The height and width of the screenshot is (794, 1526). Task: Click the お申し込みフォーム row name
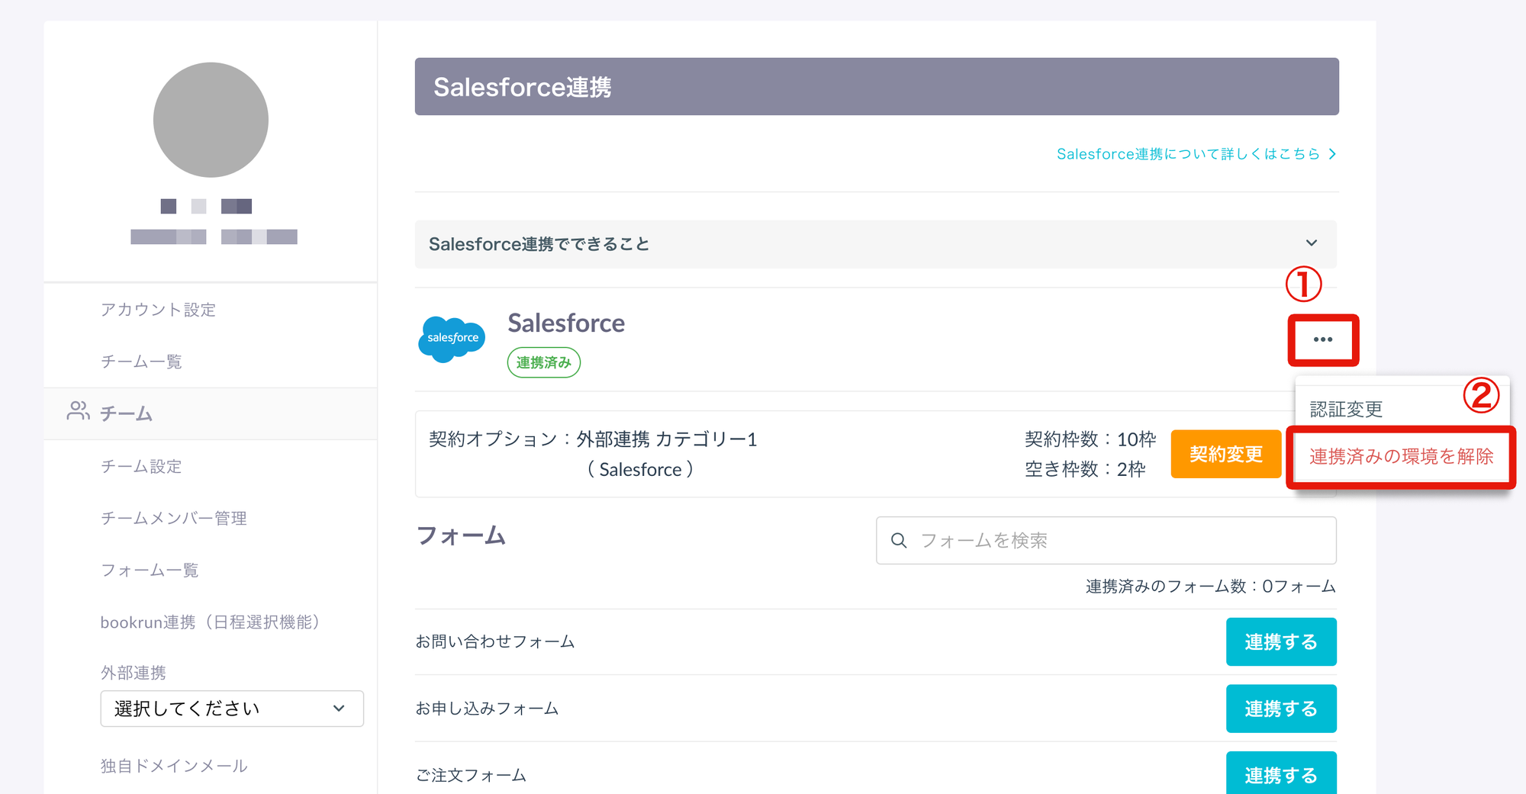487,709
